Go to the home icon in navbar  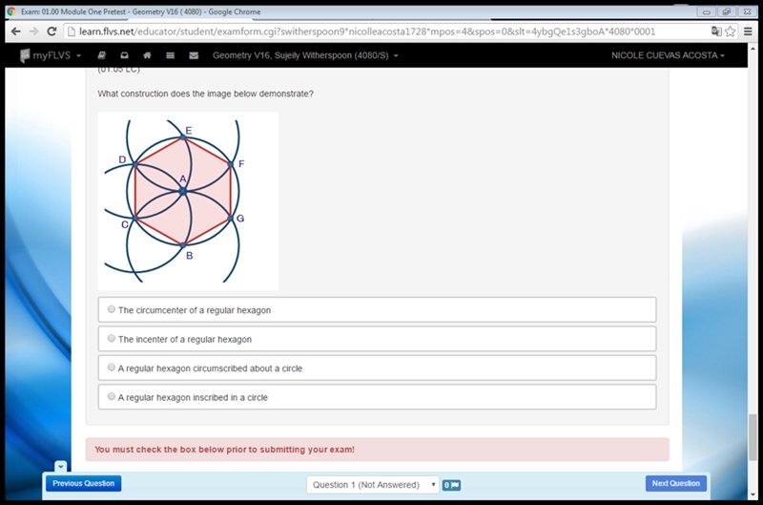point(147,55)
